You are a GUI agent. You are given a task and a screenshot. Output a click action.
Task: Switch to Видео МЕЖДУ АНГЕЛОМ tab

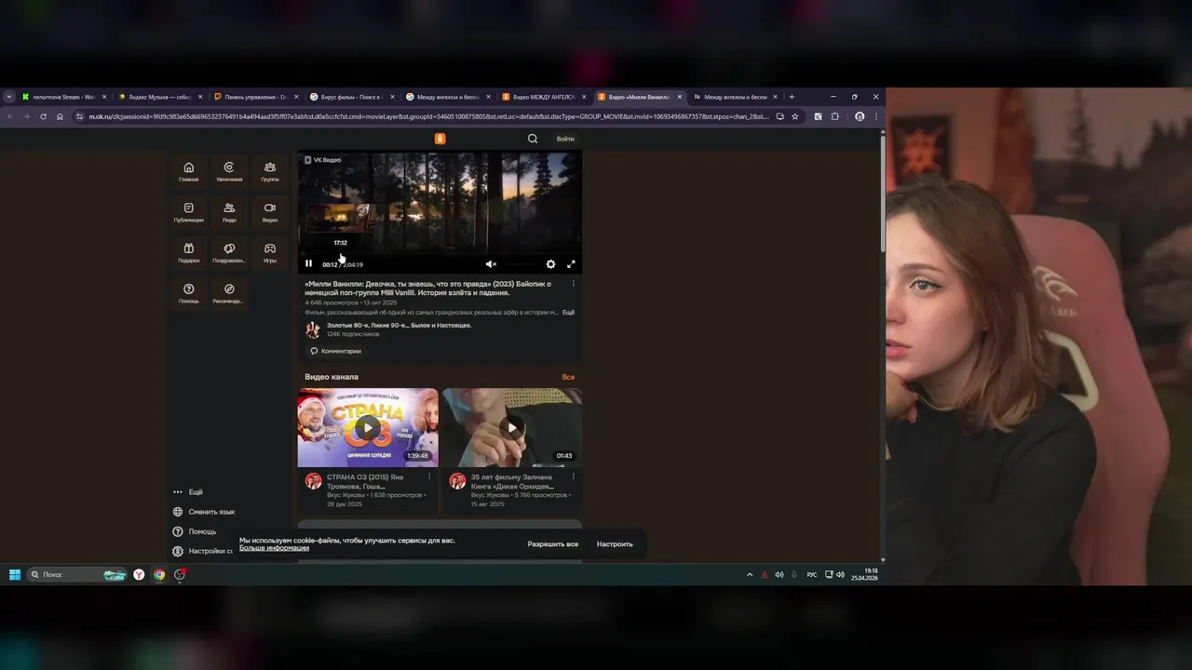[543, 97]
